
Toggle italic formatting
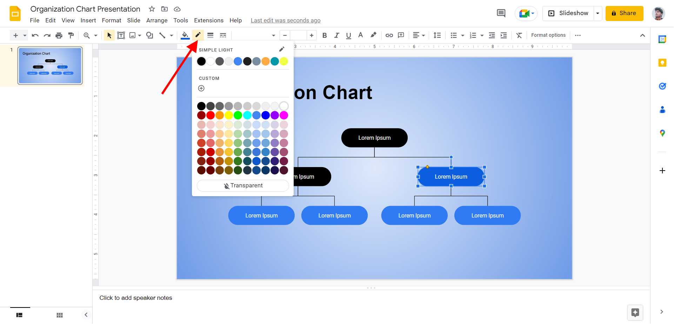[336, 35]
